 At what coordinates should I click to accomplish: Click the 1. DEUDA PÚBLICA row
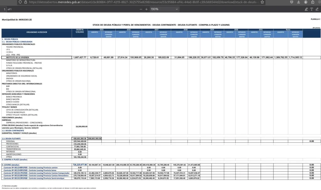[10, 39]
